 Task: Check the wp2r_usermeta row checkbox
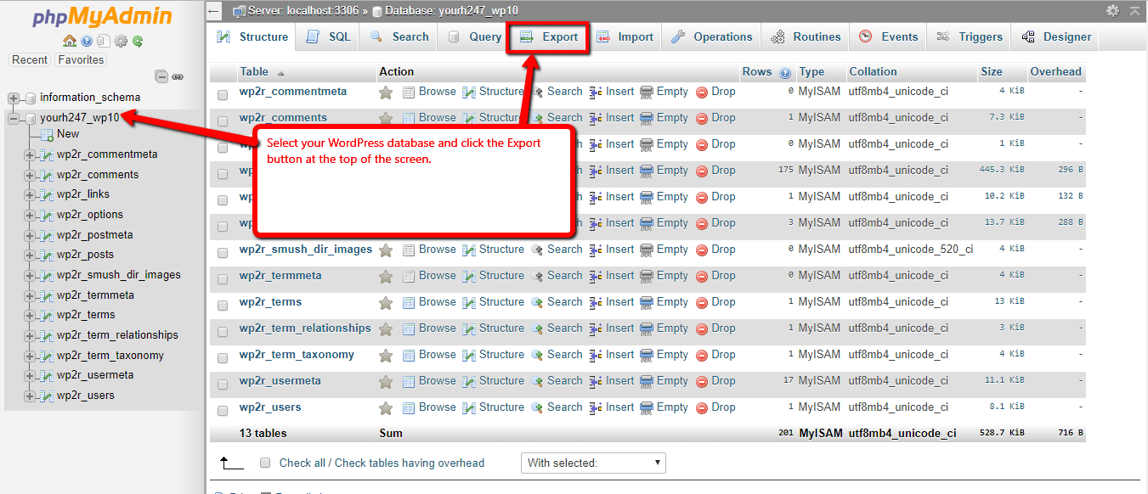223,385
